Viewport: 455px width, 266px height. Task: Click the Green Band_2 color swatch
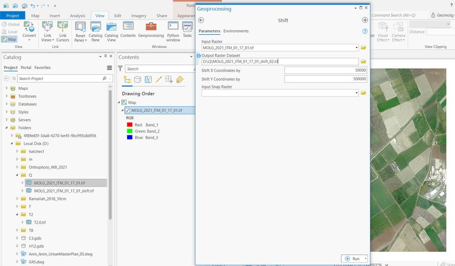point(130,131)
